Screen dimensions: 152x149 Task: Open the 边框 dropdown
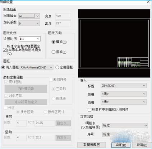click(x=124, y=102)
